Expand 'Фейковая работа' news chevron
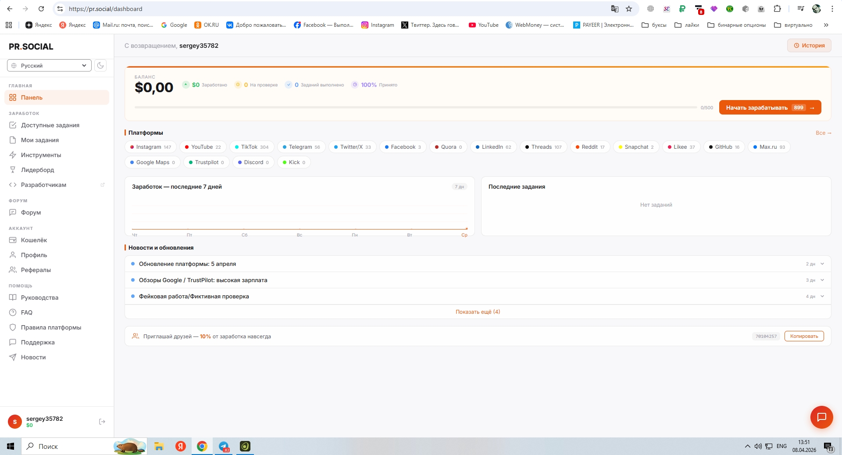 [822, 296]
